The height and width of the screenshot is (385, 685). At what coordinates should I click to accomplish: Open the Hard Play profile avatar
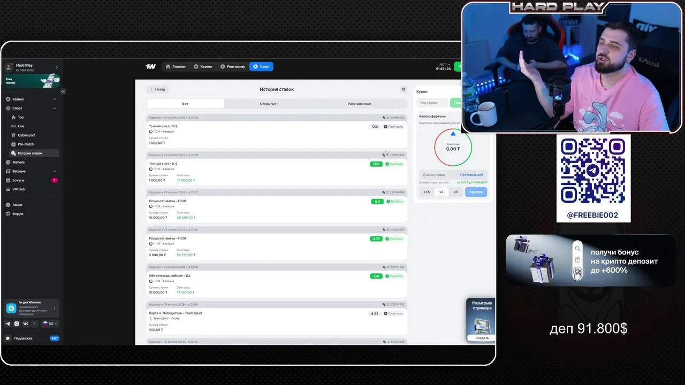pyautogui.click(x=9, y=67)
